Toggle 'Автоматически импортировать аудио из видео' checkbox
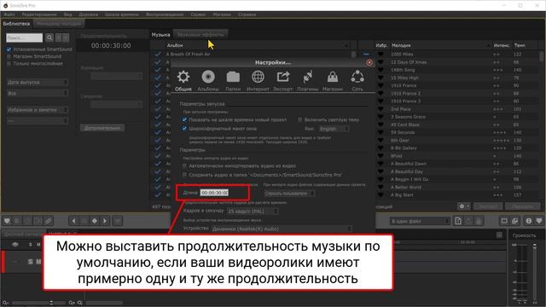Viewport: 546px width, 307px height. point(184,166)
